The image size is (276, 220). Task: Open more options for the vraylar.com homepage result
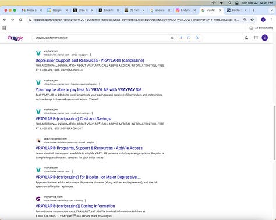(72, 171)
